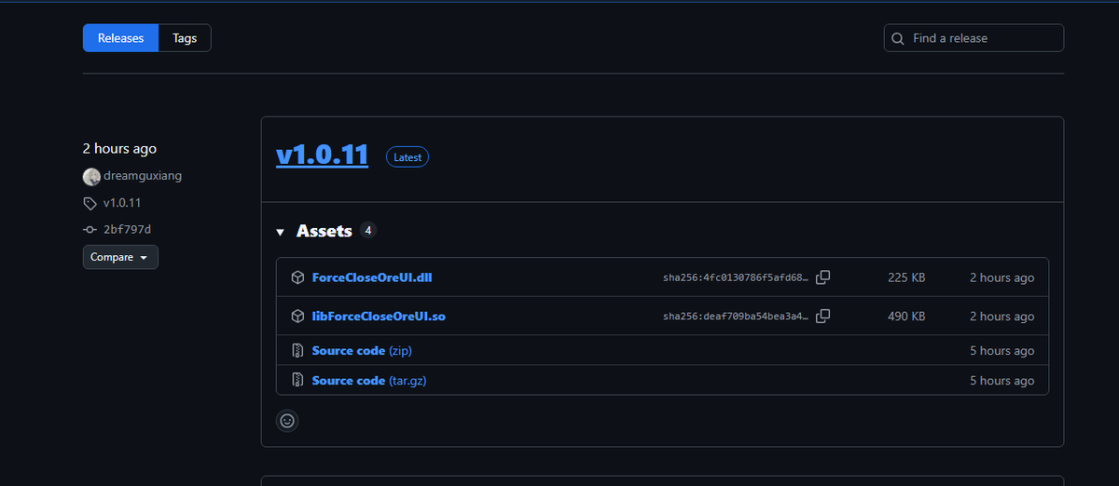The width and height of the screenshot is (1119, 486).
Task: Click the search magnifier icon
Action: 898,39
